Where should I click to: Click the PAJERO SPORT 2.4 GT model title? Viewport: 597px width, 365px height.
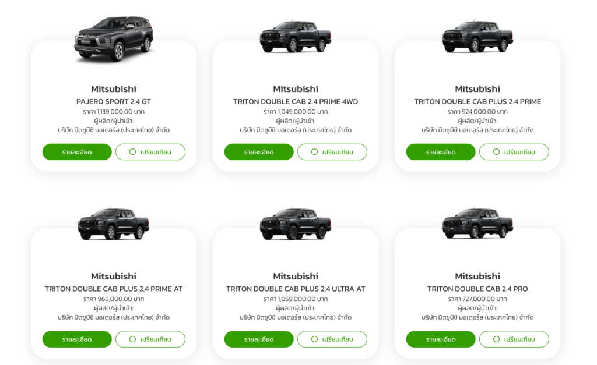tap(114, 101)
